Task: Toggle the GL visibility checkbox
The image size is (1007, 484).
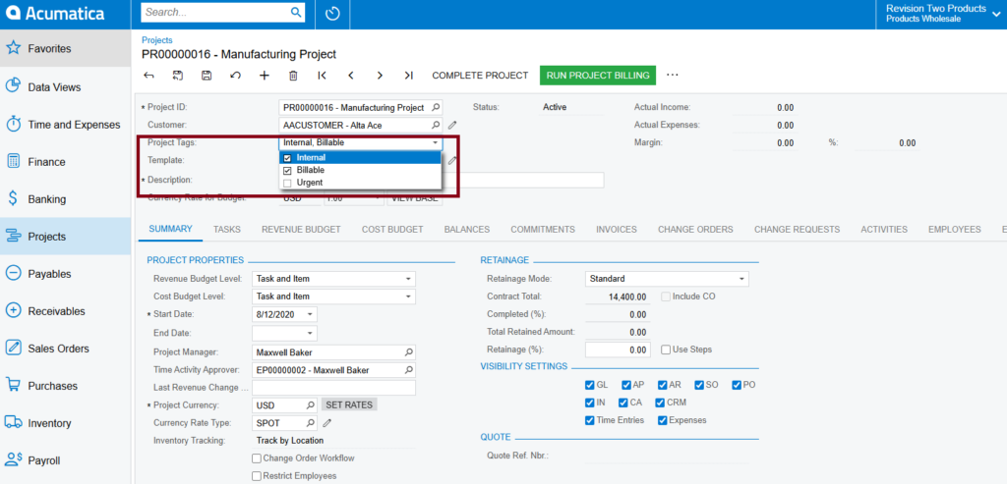Action: pyautogui.click(x=590, y=385)
